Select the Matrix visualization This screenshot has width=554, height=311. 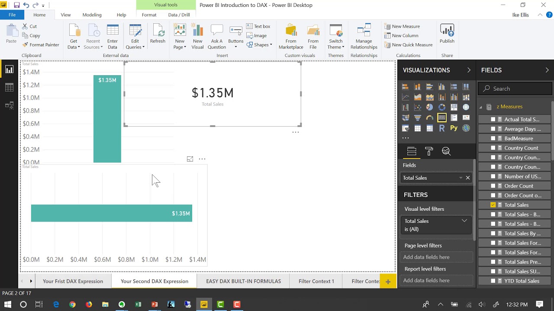430,128
